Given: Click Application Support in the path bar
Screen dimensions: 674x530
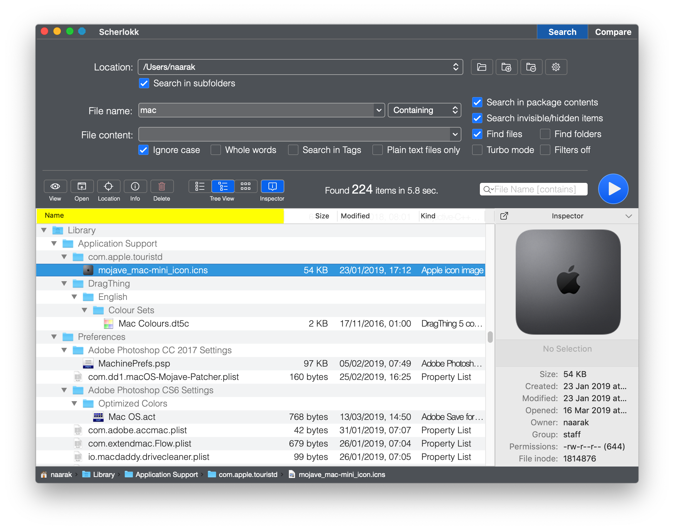Looking at the screenshot, I should (166, 474).
